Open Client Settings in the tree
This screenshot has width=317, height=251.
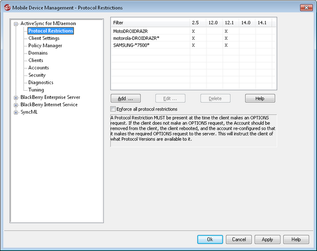point(44,38)
